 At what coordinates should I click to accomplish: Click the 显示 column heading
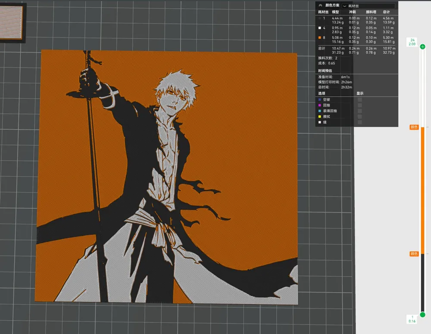pos(360,94)
